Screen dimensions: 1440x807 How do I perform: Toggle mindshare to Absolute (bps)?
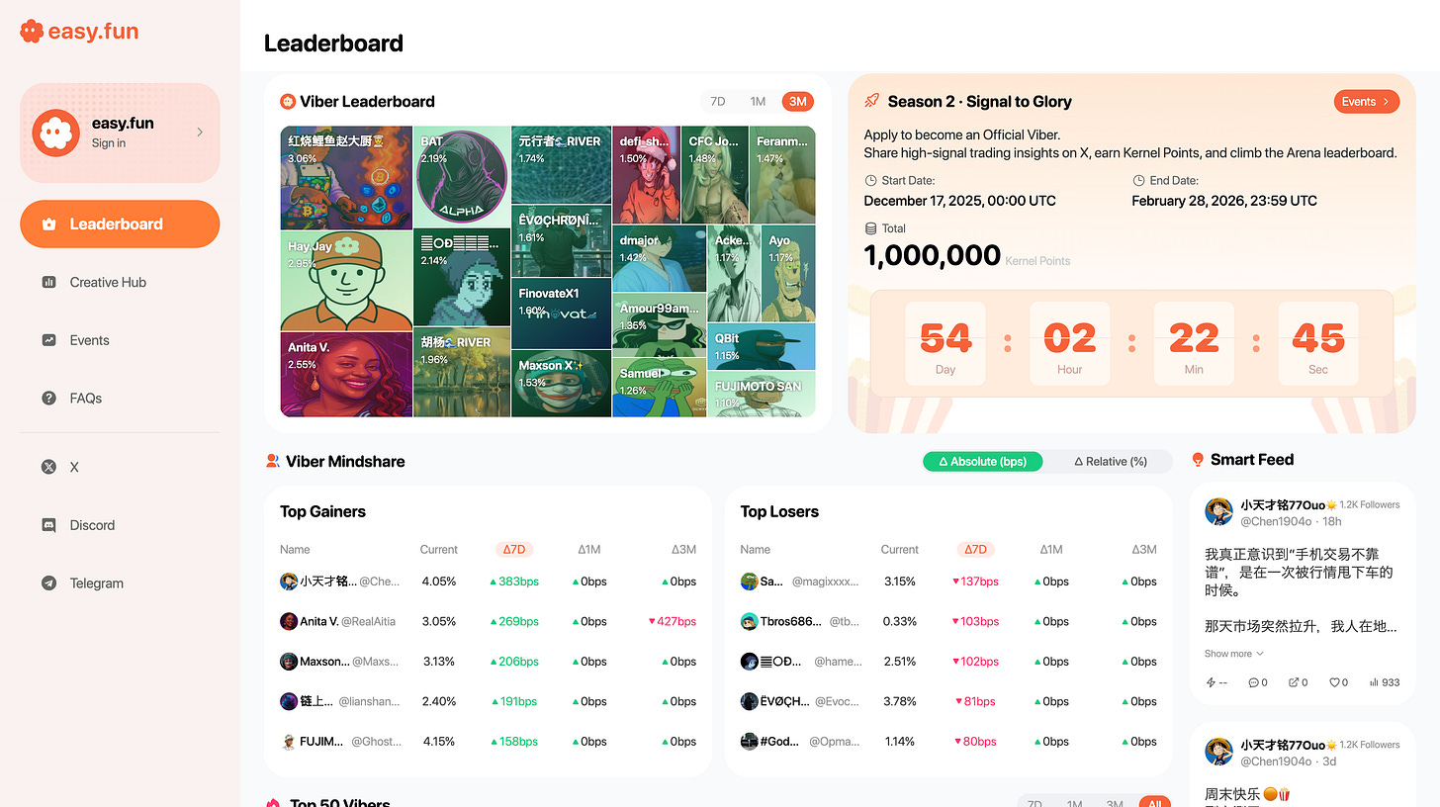(982, 462)
